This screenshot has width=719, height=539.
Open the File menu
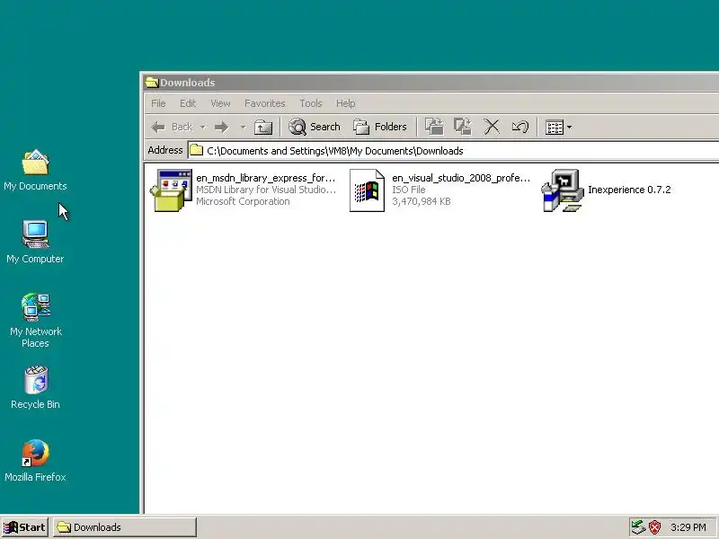tap(158, 103)
